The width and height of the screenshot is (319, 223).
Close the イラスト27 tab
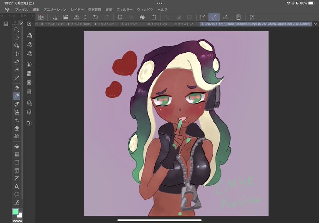[x=175, y=24]
